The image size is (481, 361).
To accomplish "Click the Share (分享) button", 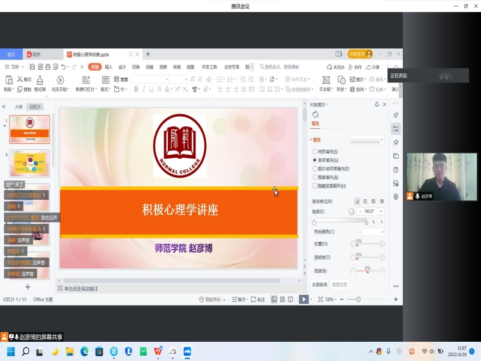I will pos(373,67).
